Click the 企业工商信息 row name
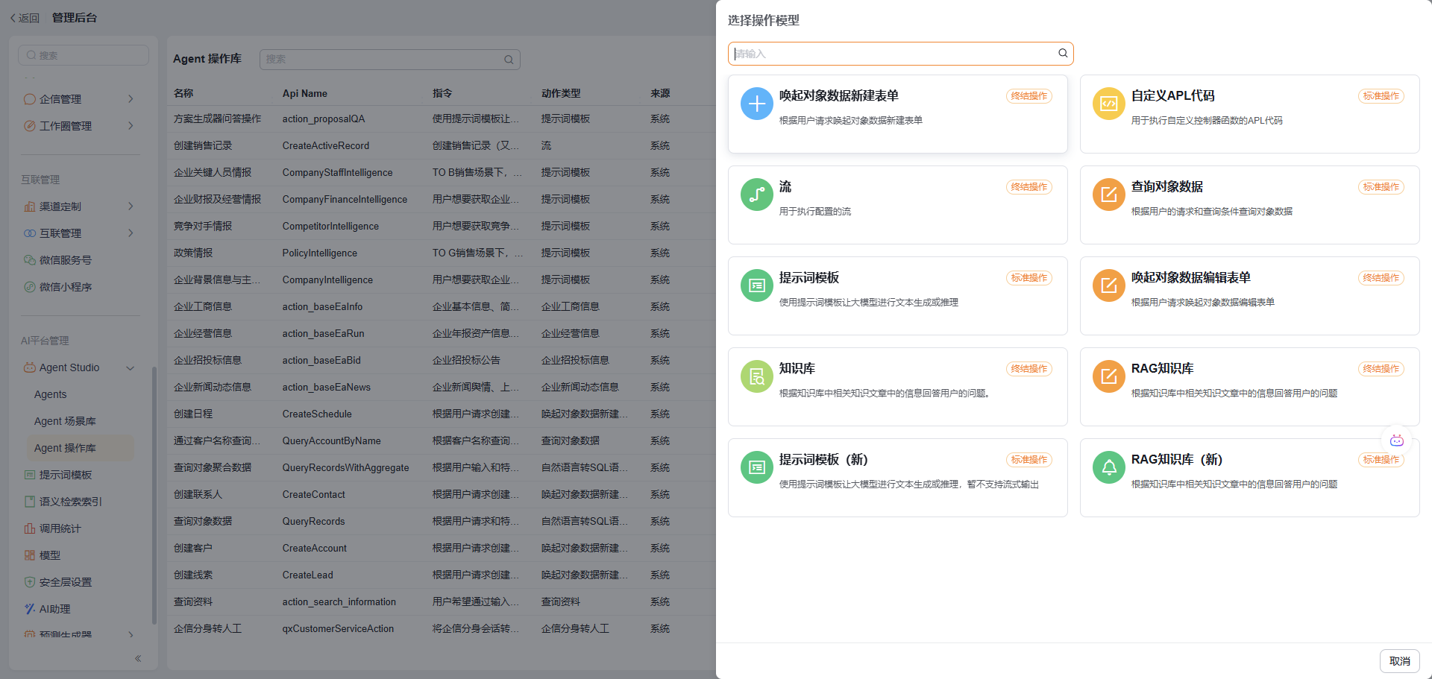Image resolution: width=1432 pixels, height=679 pixels. (203, 307)
